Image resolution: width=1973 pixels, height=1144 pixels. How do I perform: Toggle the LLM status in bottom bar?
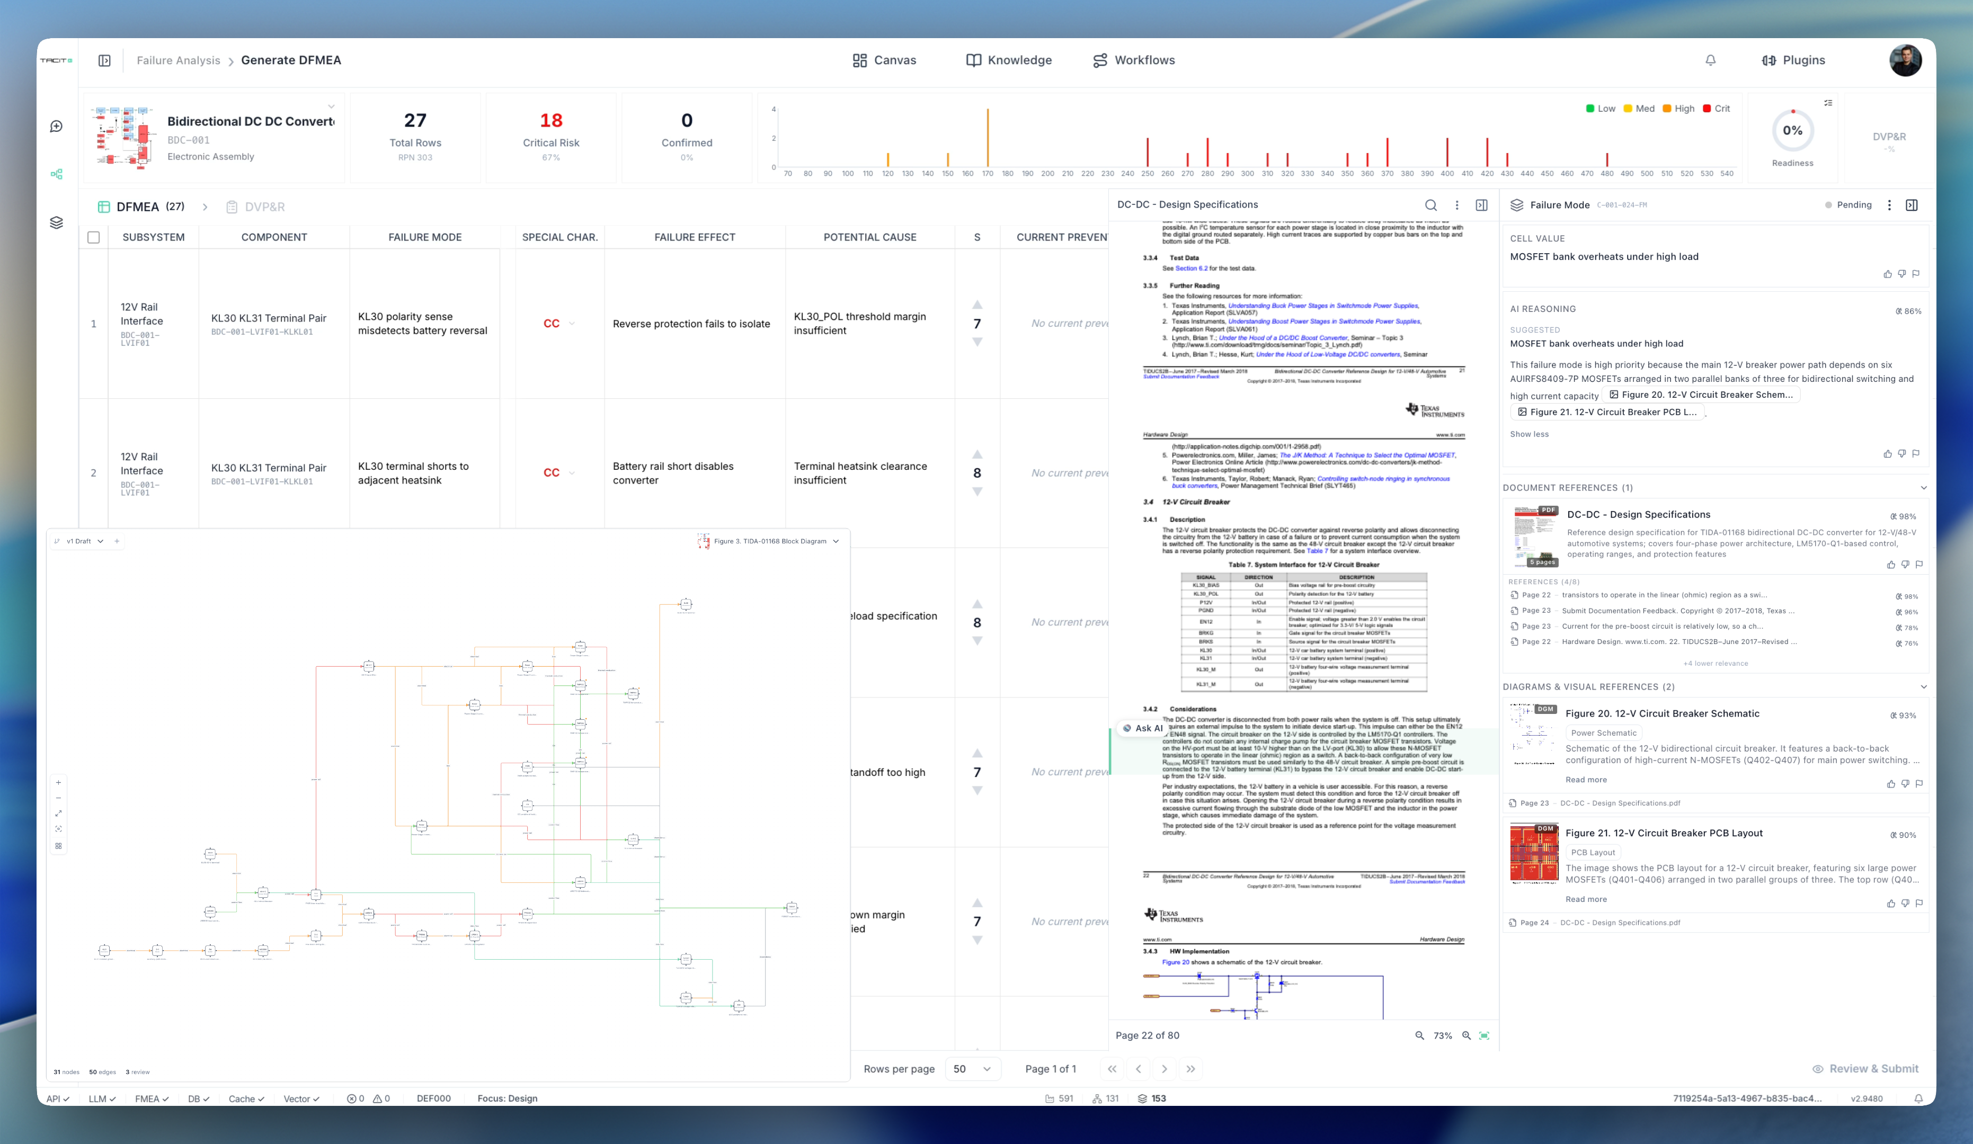pos(102,1098)
